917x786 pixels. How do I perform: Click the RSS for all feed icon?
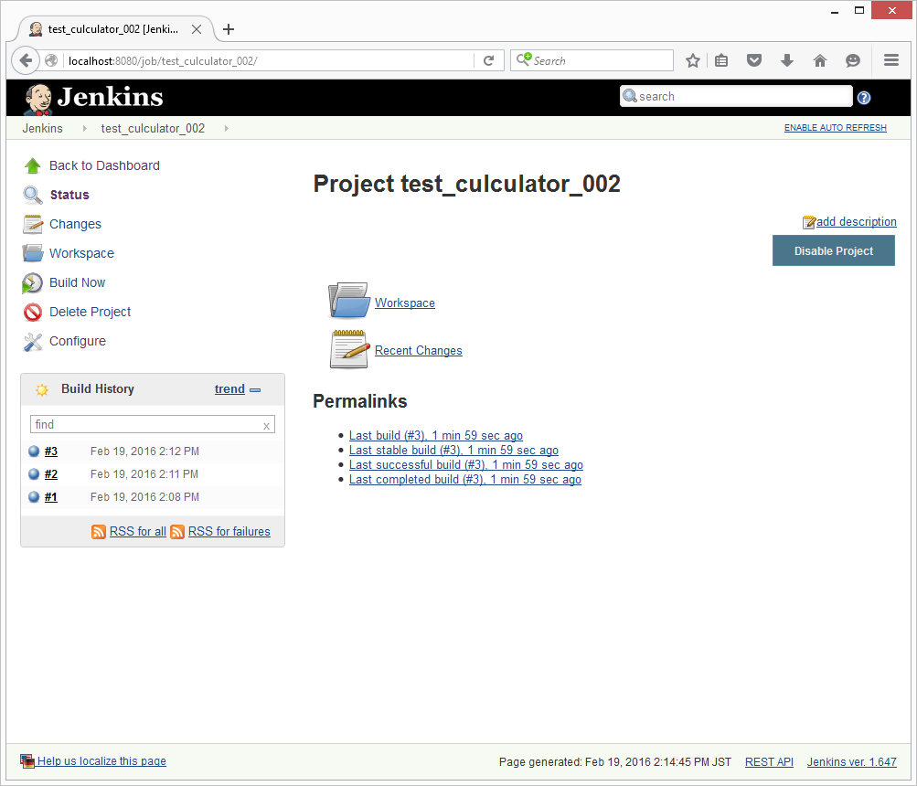[98, 532]
